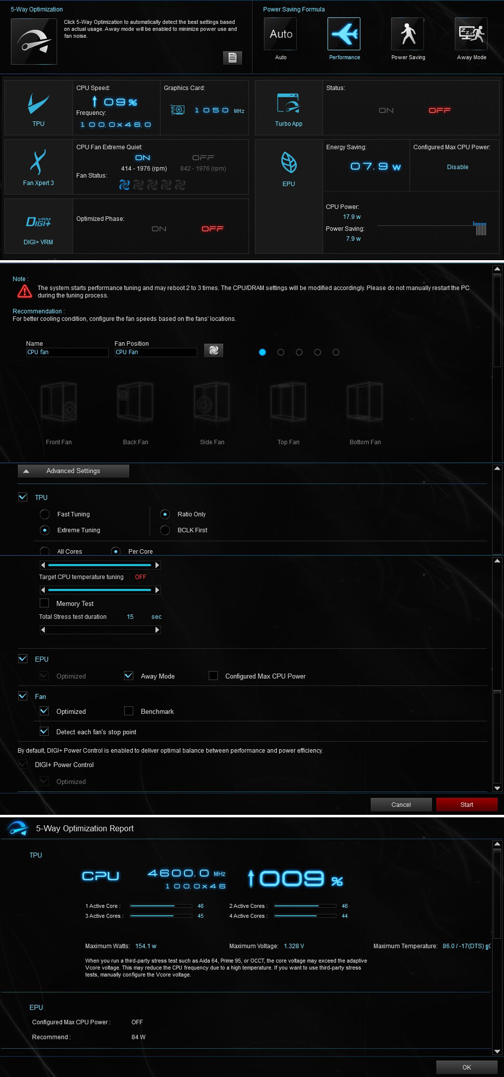Click the Advanced Settings scrollbar up arrow
This screenshot has height=1077, width=504.
pyautogui.click(x=497, y=468)
